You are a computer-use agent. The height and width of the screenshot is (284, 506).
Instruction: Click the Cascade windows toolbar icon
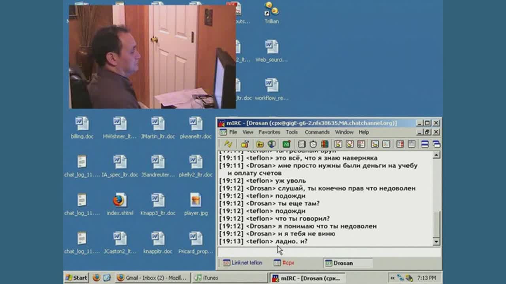pos(436,144)
